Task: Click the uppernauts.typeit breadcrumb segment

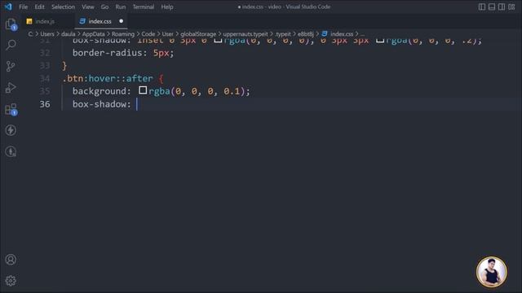Action: [x=246, y=34]
